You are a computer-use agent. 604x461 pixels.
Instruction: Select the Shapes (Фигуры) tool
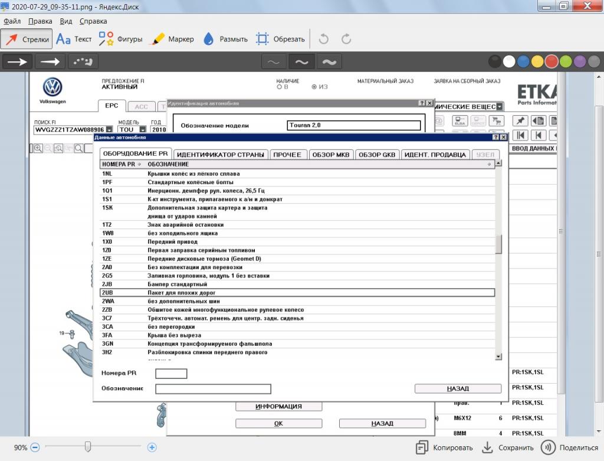[120, 39]
